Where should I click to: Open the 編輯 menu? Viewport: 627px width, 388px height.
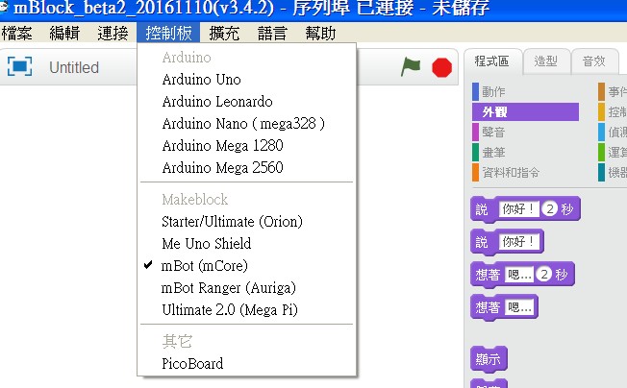tap(64, 33)
